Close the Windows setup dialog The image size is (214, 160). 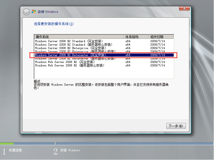click(x=184, y=8)
